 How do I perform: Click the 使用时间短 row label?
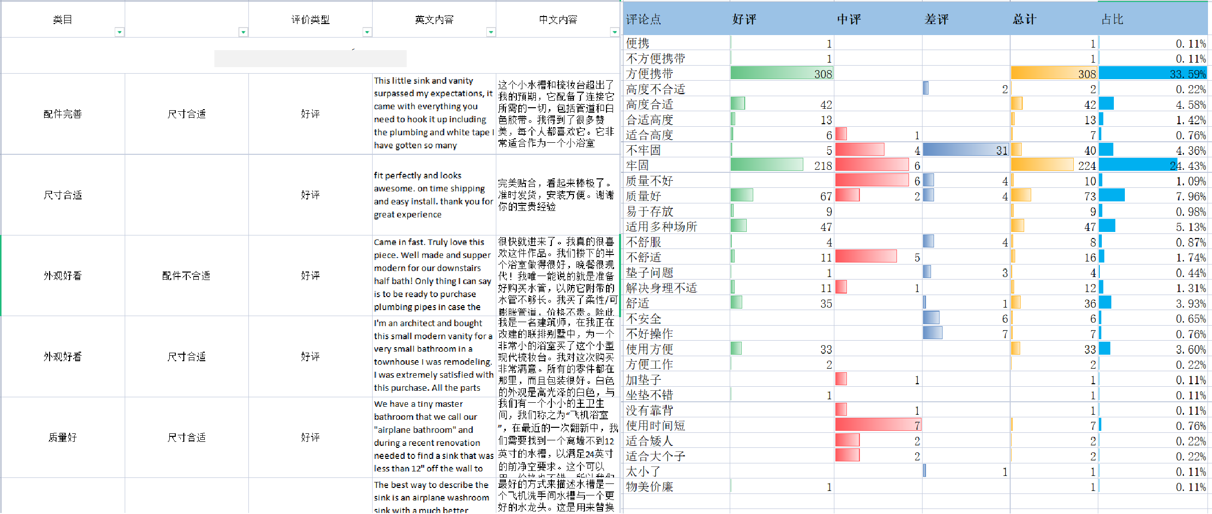656,425
